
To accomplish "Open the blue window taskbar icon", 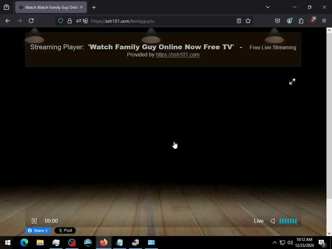I will [151, 243].
